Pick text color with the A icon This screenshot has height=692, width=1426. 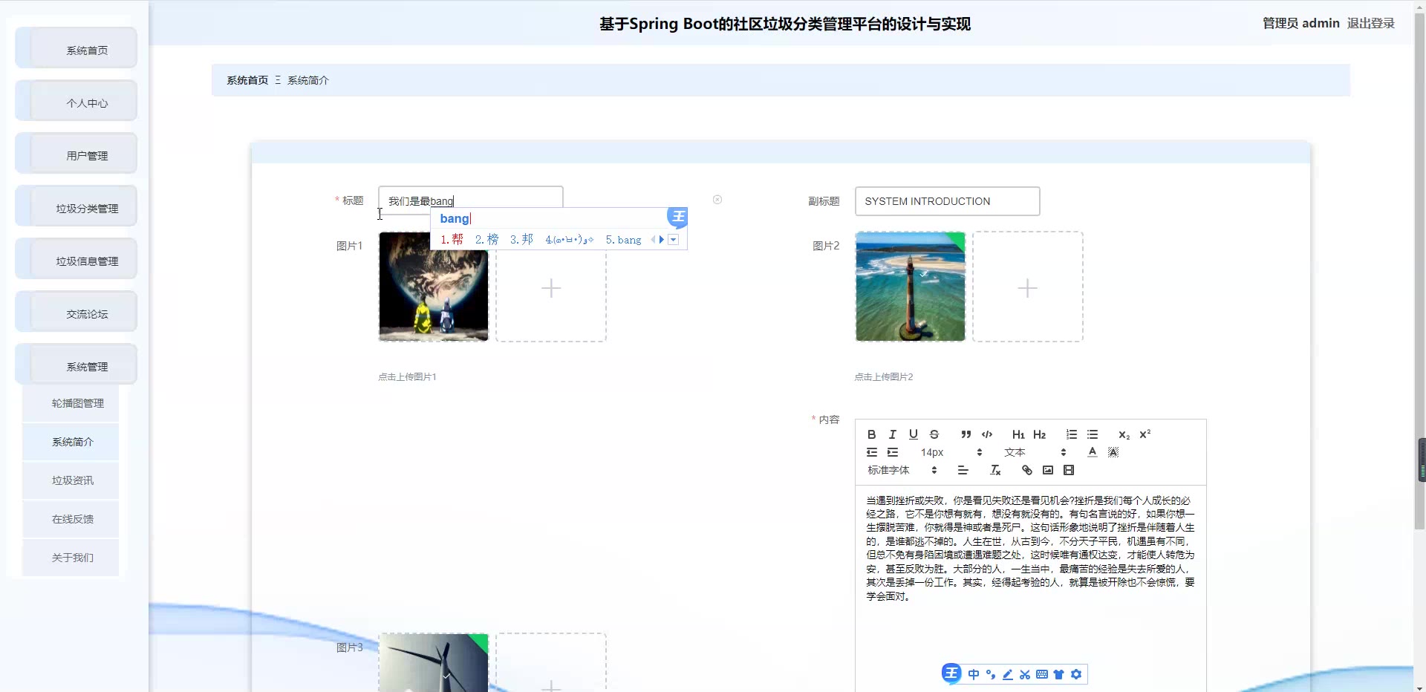(1092, 452)
